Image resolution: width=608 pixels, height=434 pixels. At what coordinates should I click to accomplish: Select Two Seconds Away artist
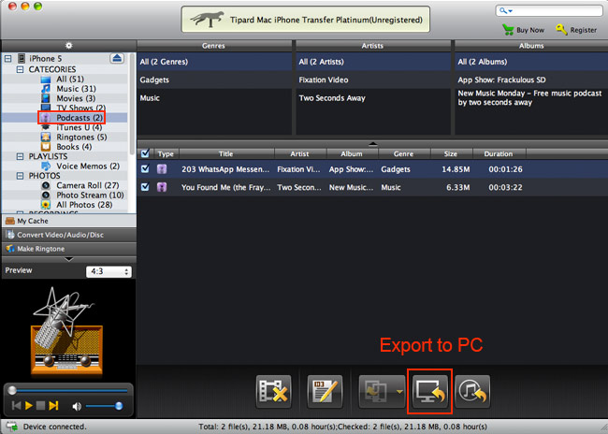pyautogui.click(x=373, y=98)
